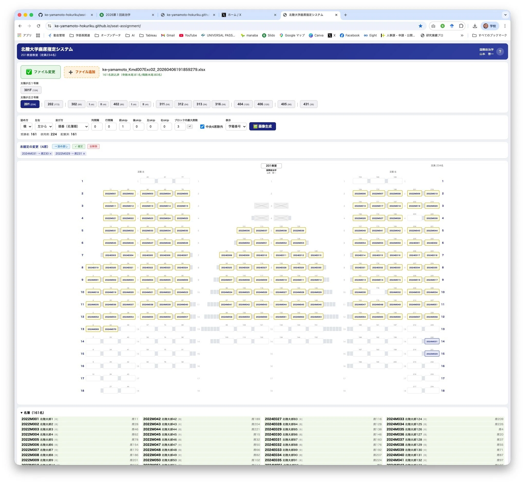This screenshot has width=525, height=484.
Task: Click the ファイル追加 button
Action: (81, 72)
